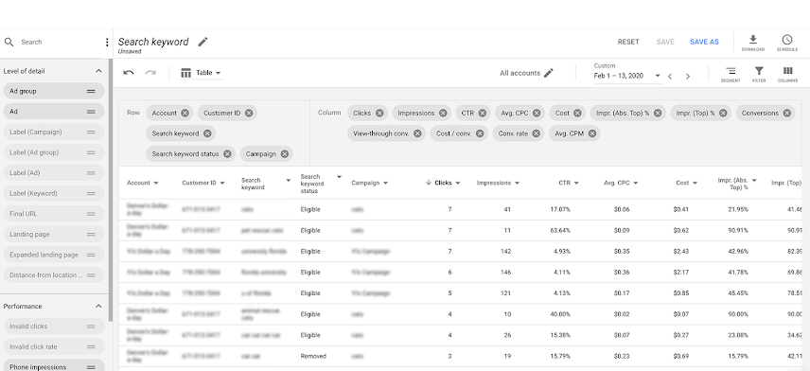810x371 pixels.
Task: Open the Segment tool
Action: [731, 75]
